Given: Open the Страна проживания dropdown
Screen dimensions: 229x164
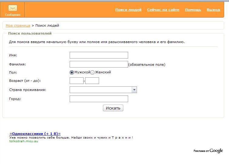Looking at the screenshot, I should pos(103,90).
